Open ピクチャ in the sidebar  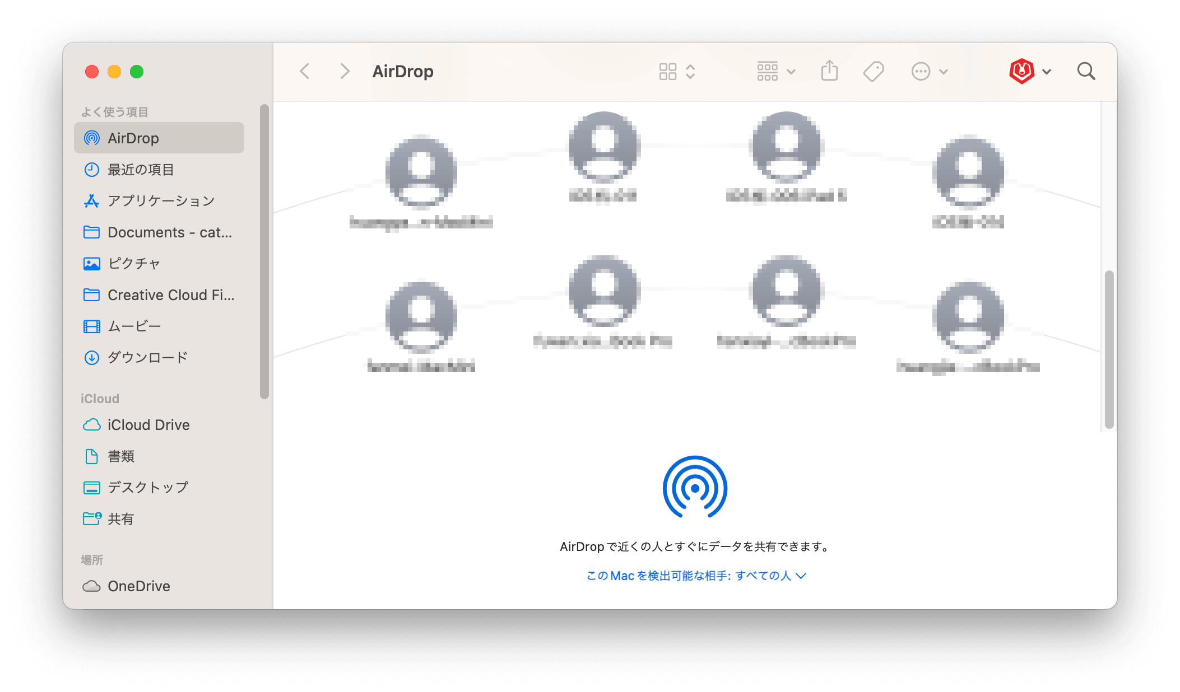coord(159,264)
